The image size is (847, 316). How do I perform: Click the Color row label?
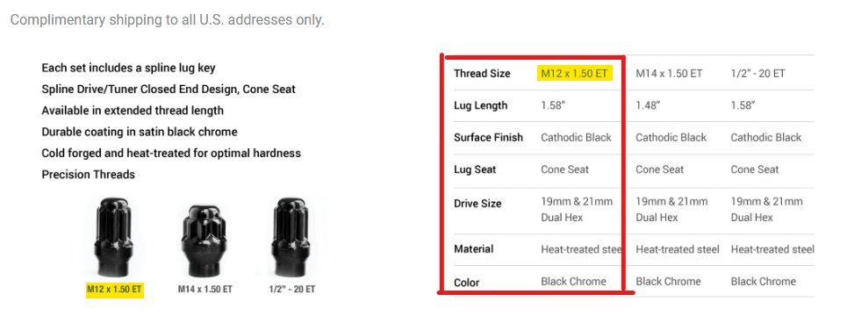coord(467,282)
